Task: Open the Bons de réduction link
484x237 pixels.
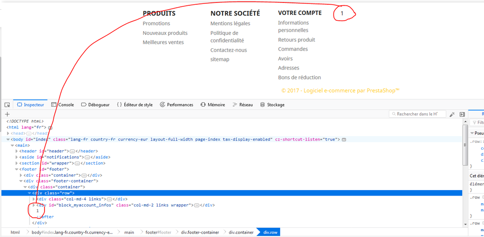Action: click(x=300, y=77)
